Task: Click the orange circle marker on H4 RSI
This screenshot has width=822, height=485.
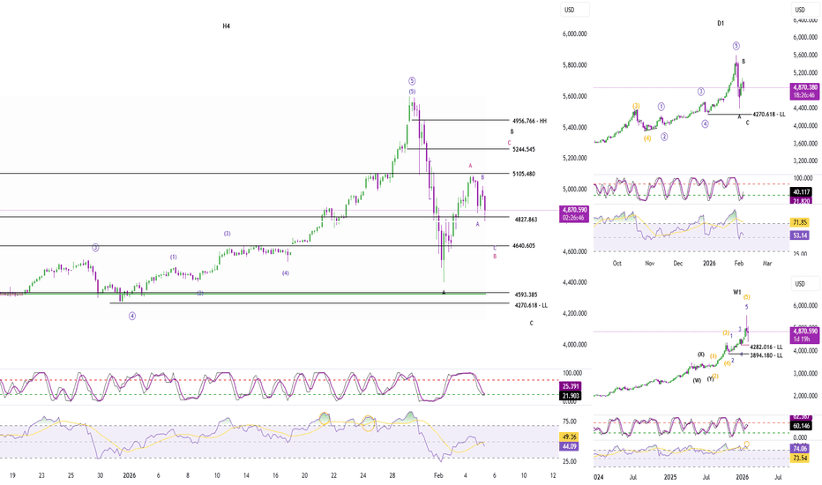Action: coord(368,423)
